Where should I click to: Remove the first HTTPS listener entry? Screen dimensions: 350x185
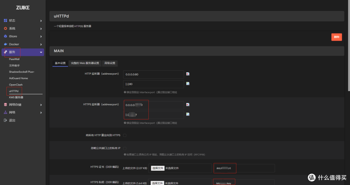click(x=188, y=105)
